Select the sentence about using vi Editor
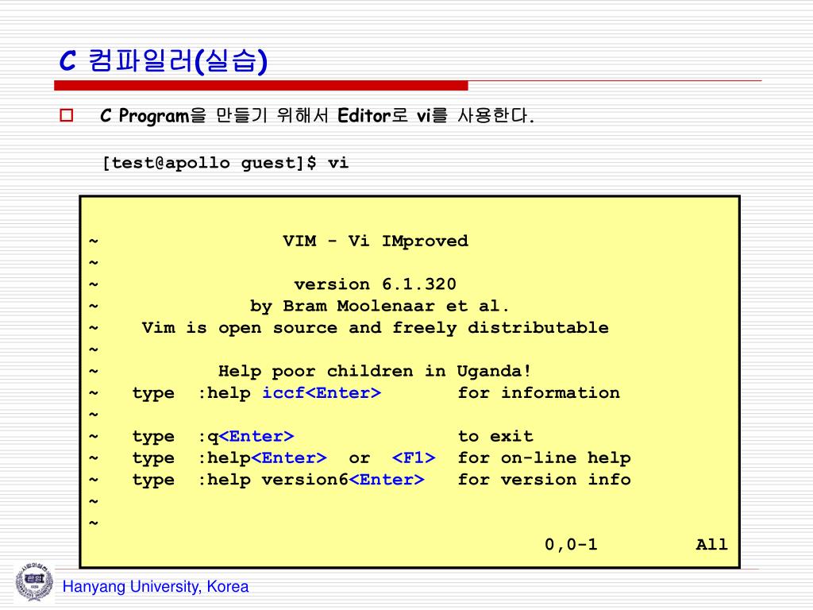 317,115
